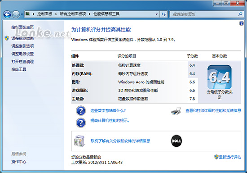The height and width of the screenshot is (173, 247).
Task: Click the large 6.4 base score badge
Action: coord(220,77)
